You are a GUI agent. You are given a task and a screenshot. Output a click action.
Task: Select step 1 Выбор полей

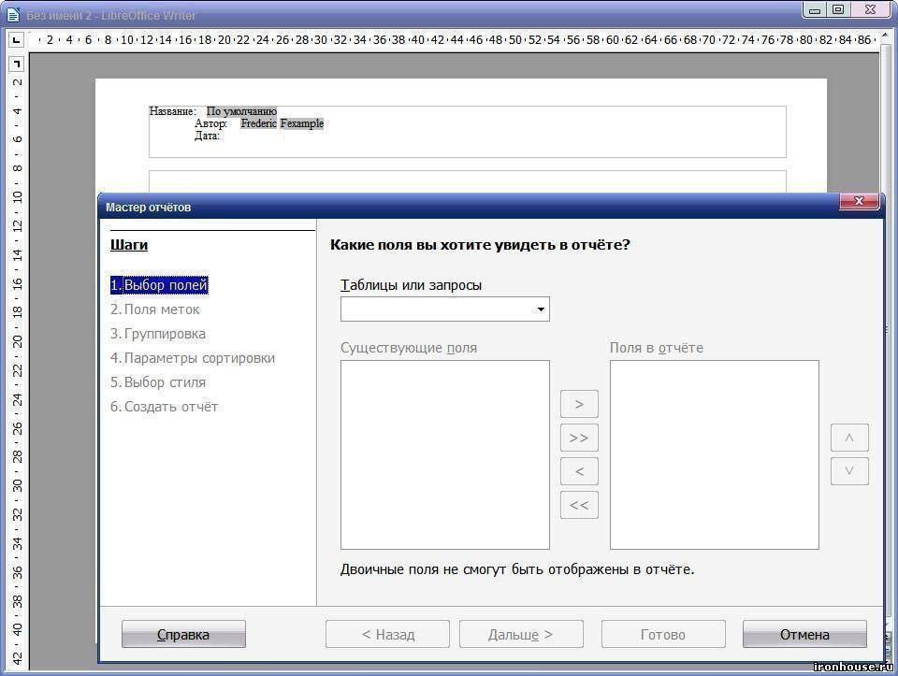[x=159, y=285]
